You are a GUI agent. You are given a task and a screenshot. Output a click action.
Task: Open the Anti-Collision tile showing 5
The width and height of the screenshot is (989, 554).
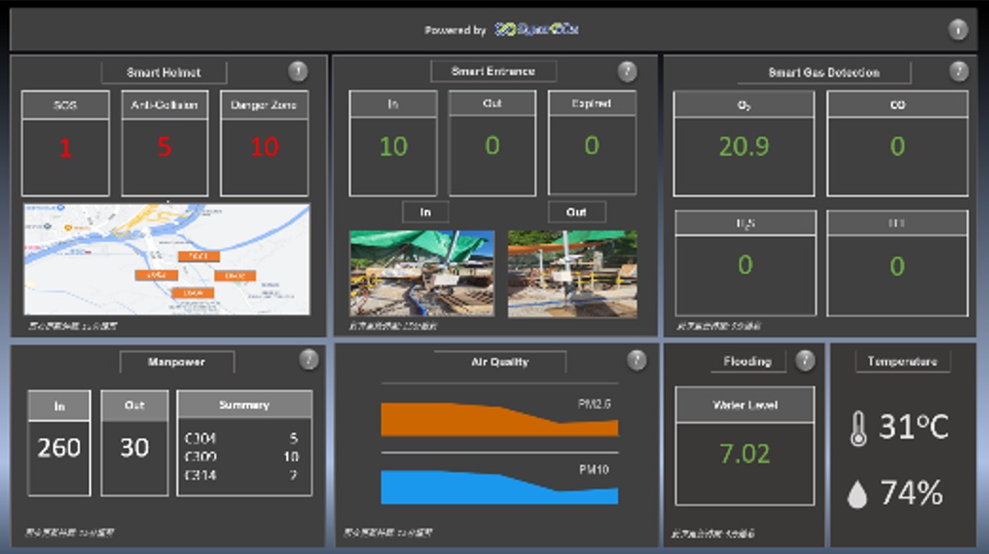tap(164, 144)
